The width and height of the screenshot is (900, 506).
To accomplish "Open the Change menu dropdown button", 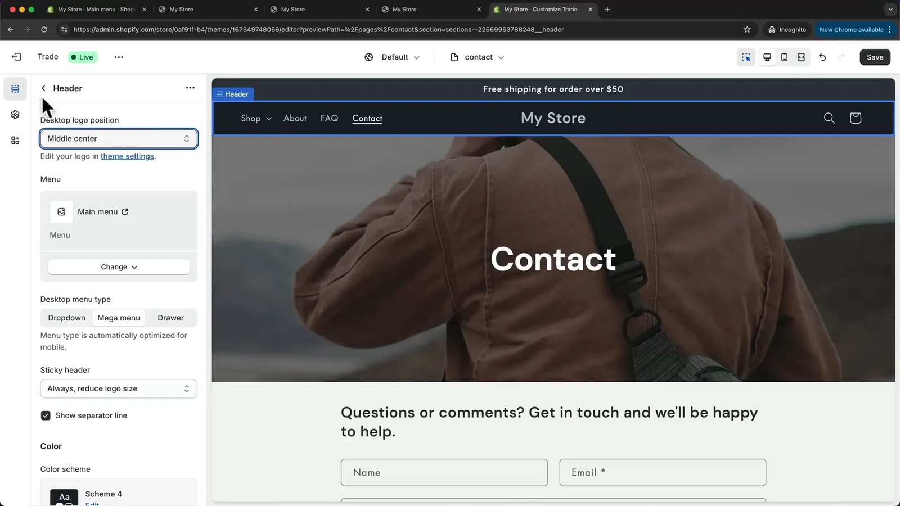I will 119,267.
